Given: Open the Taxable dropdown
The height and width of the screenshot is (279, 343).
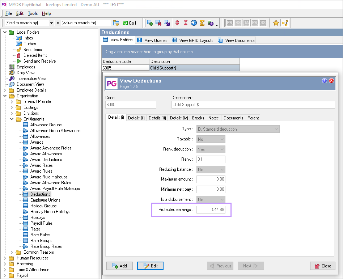Looking at the screenshot, I should (222, 139).
